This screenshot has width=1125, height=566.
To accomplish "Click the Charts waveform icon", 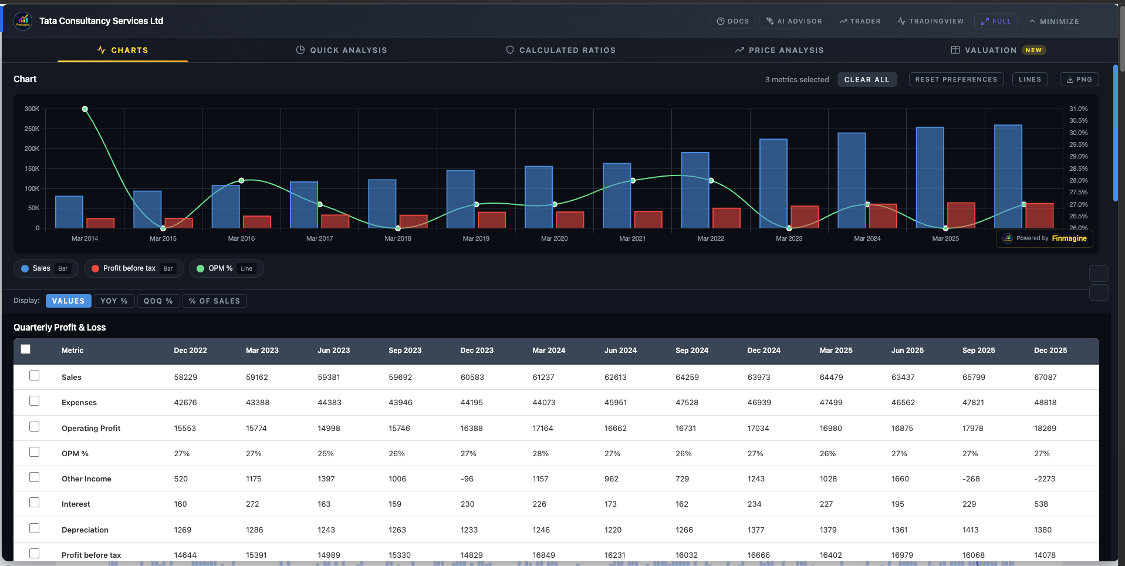I will pyautogui.click(x=101, y=50).
